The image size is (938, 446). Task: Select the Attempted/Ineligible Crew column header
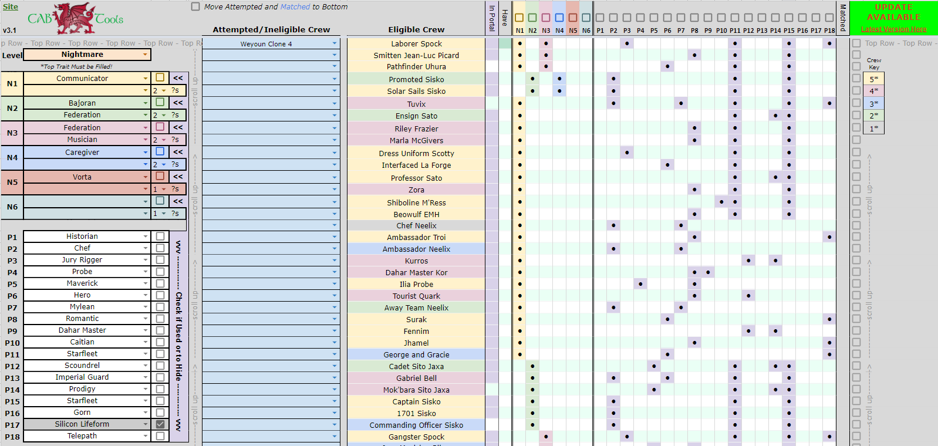click(x=271, y=29)
